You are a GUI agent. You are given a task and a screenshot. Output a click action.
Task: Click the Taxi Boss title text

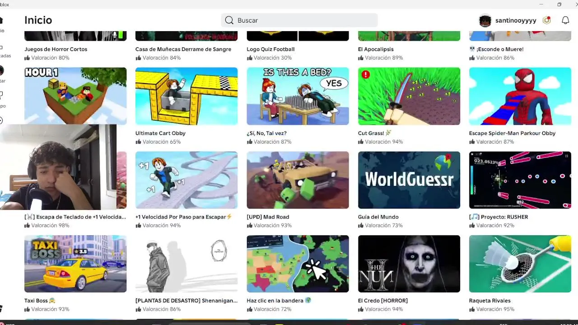(x=40, y=301)
